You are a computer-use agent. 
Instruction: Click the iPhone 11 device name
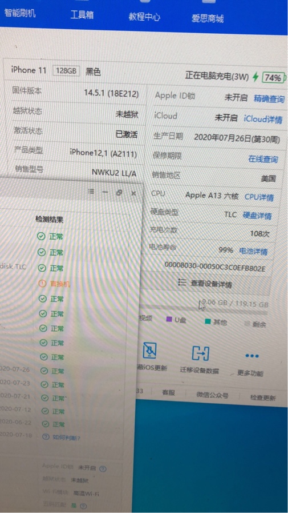coord(29,70)
